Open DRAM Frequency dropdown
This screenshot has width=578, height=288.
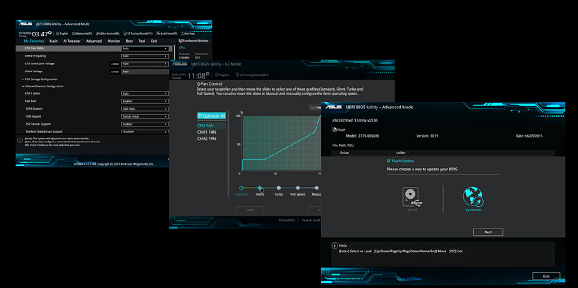pos(145,56)
